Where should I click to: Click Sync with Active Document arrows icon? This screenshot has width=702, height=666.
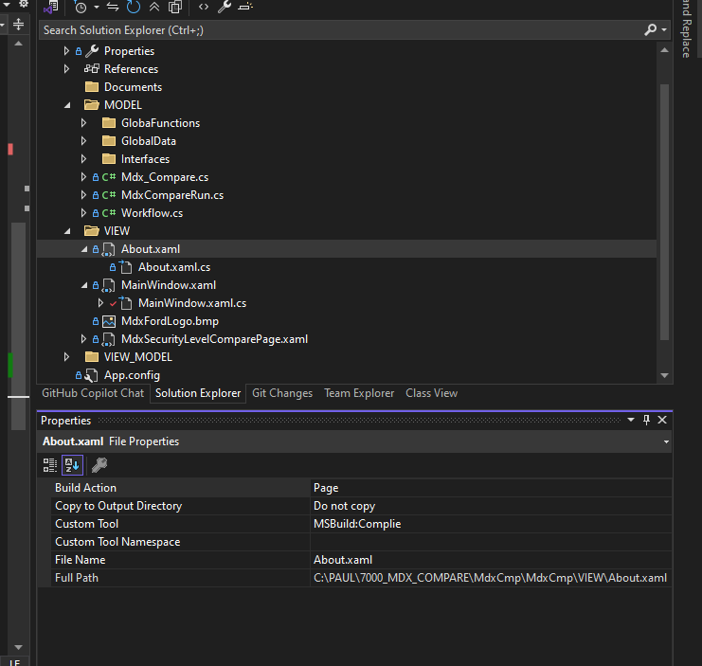[113, 7]
